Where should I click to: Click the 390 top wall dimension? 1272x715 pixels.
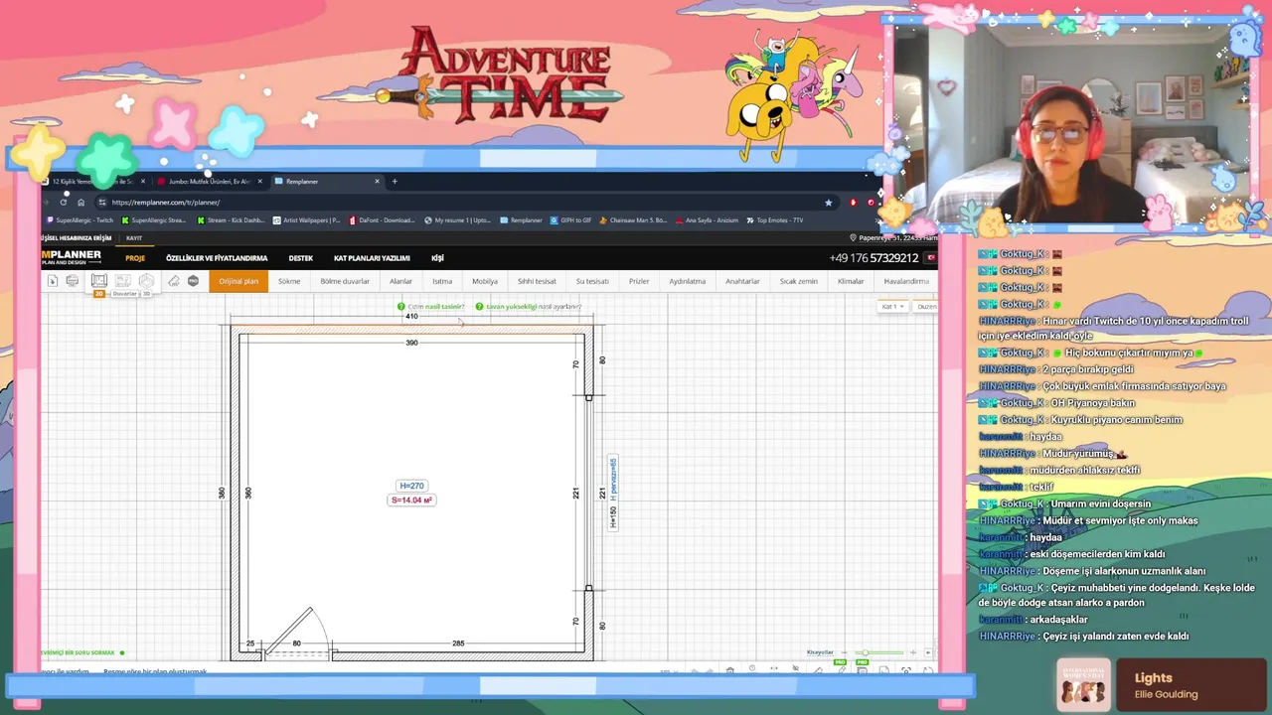(411, 343)
